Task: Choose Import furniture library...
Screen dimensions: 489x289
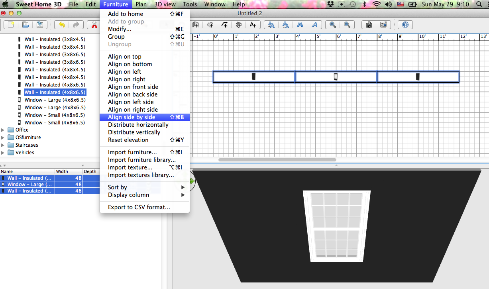Action: click(x=145, y=160)
